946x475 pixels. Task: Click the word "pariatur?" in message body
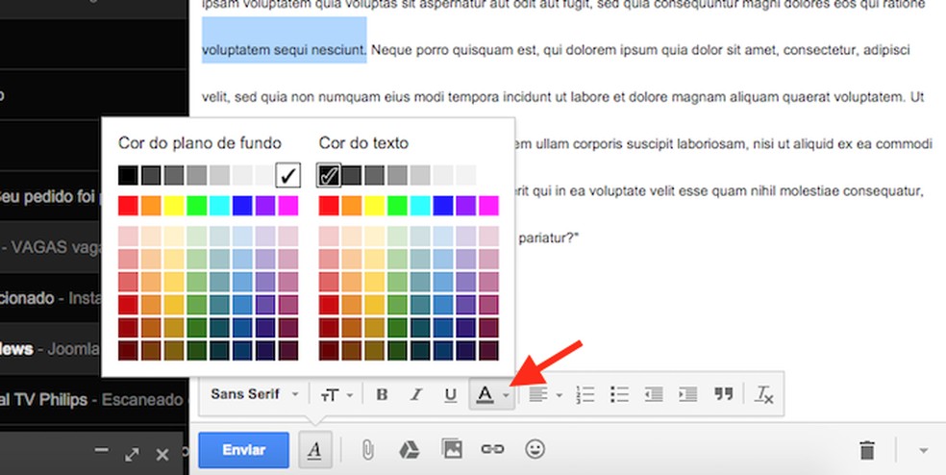click(x=548, y=237)
